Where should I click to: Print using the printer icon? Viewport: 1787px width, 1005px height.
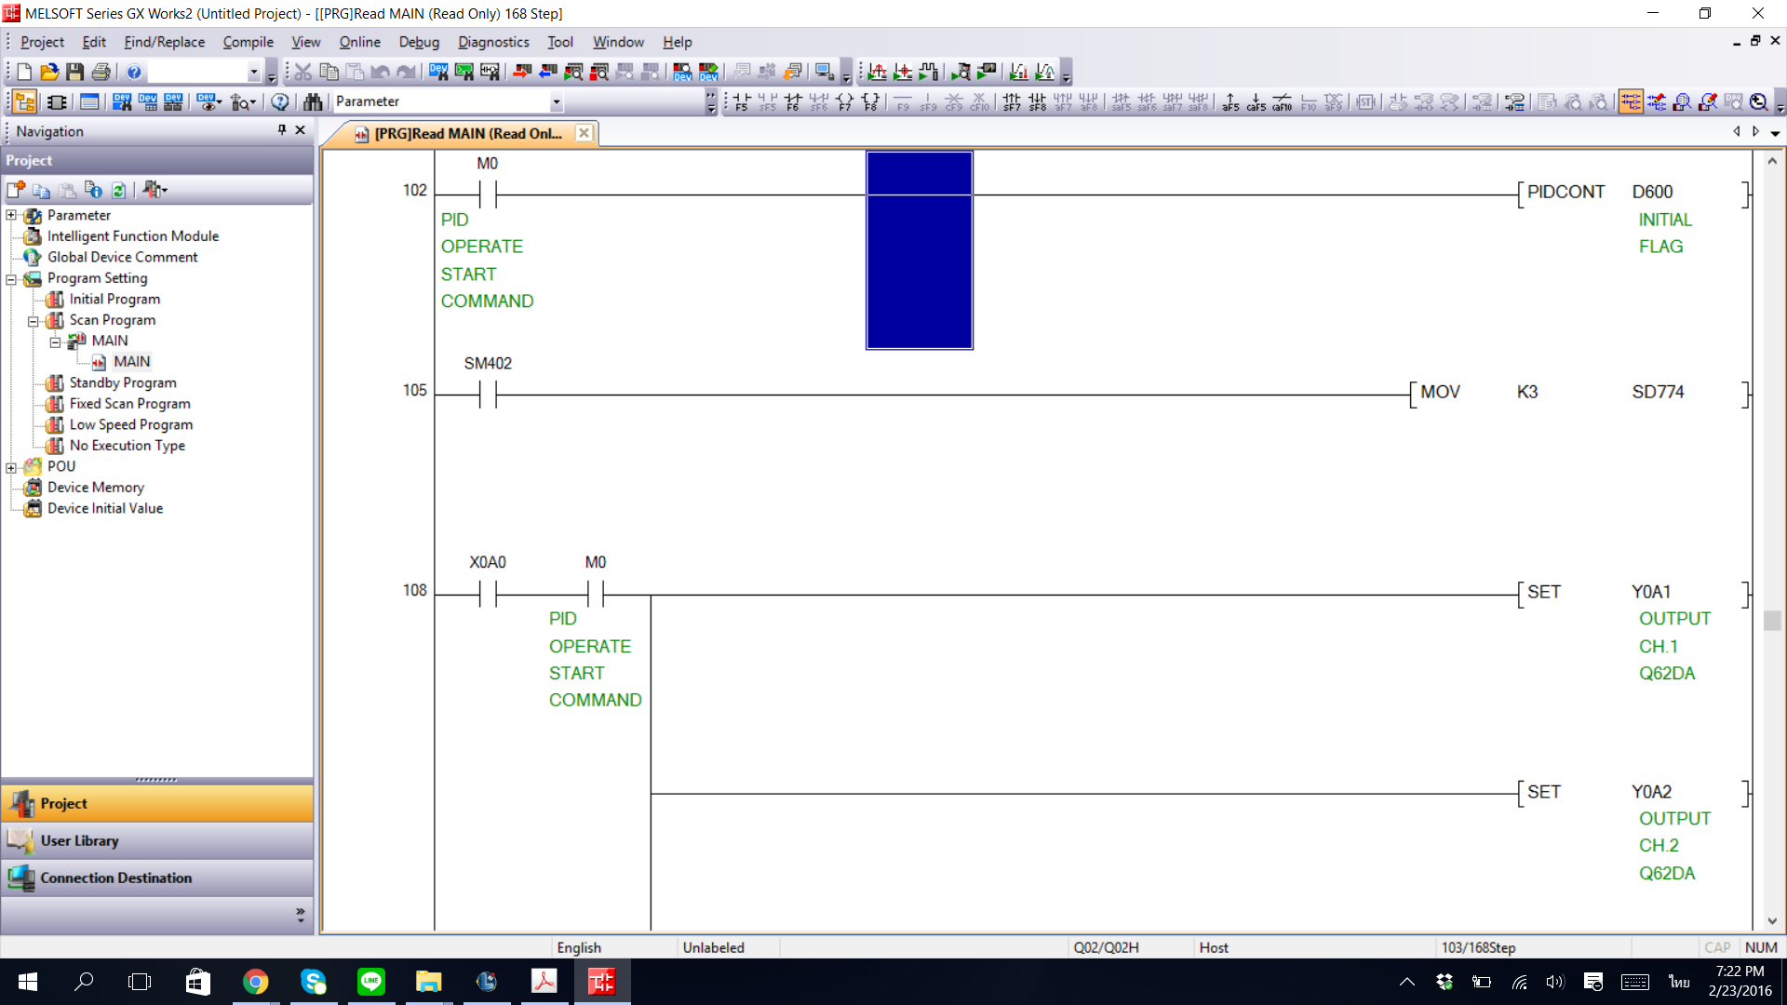click(101, 72)
